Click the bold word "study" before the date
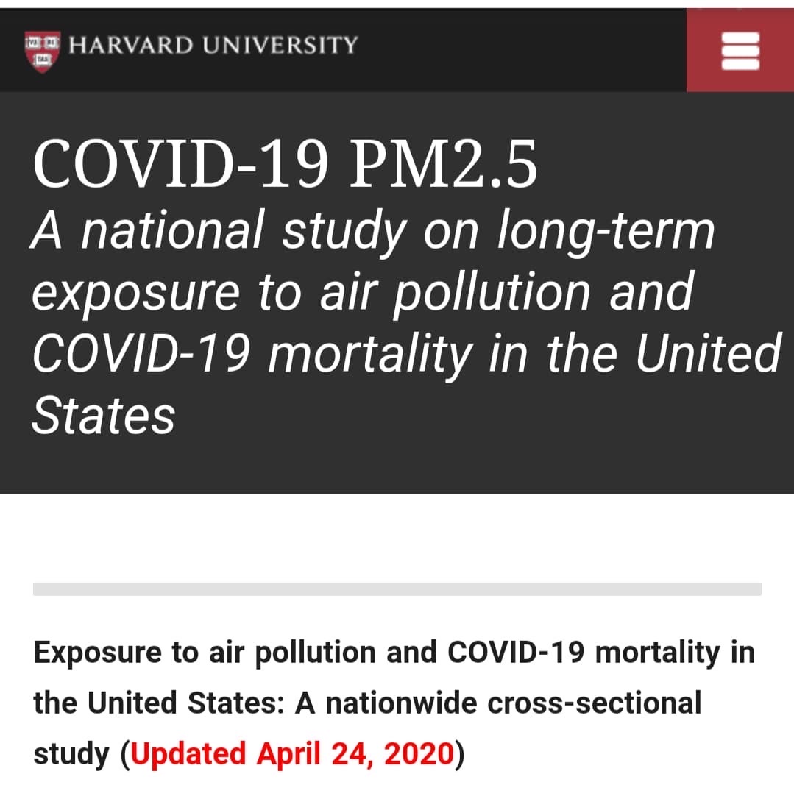794x799 pixels. pos(71,754)
